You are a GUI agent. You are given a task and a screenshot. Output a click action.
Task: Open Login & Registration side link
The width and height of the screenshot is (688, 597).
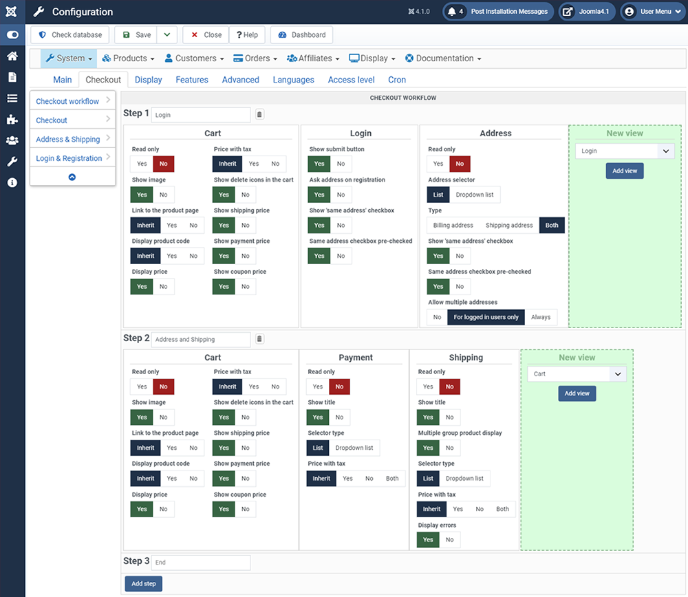(x=73, y=158)
